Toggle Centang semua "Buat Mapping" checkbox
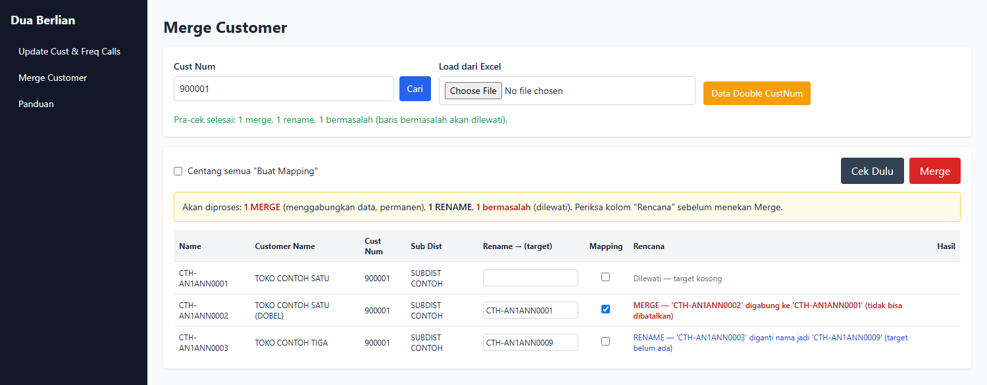 click(x=178, y=171)
